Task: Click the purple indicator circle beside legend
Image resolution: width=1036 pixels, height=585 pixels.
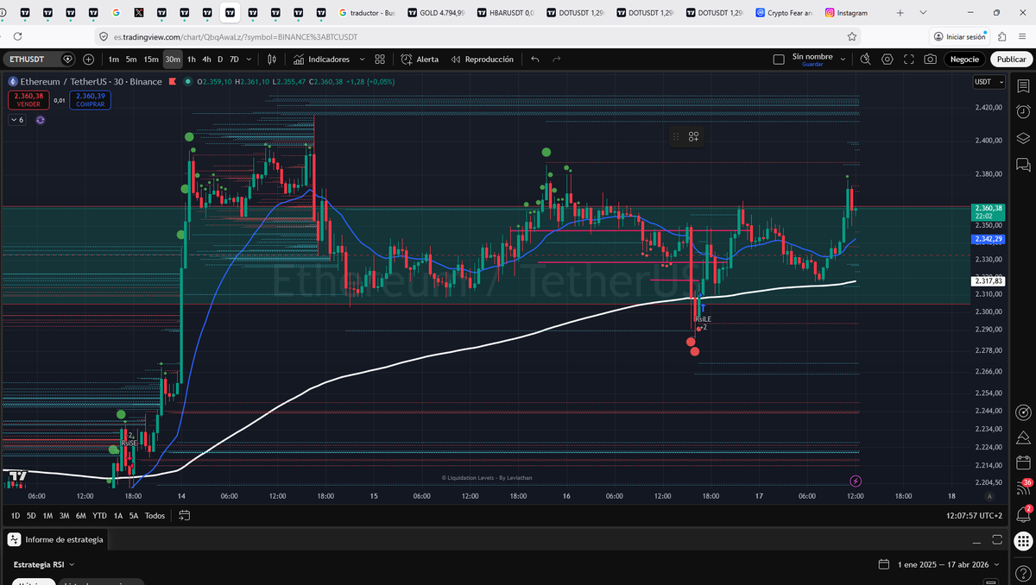Action: pyautogui.click(x=40, y=120)
